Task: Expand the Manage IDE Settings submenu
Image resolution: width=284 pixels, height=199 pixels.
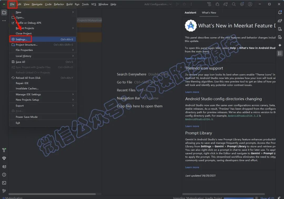Action: point(43,94)
